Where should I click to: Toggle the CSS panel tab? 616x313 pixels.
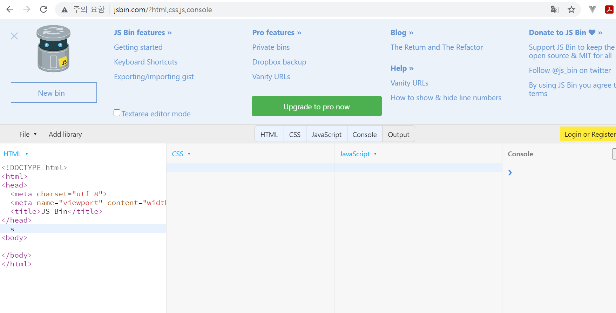tap(295, 134)
